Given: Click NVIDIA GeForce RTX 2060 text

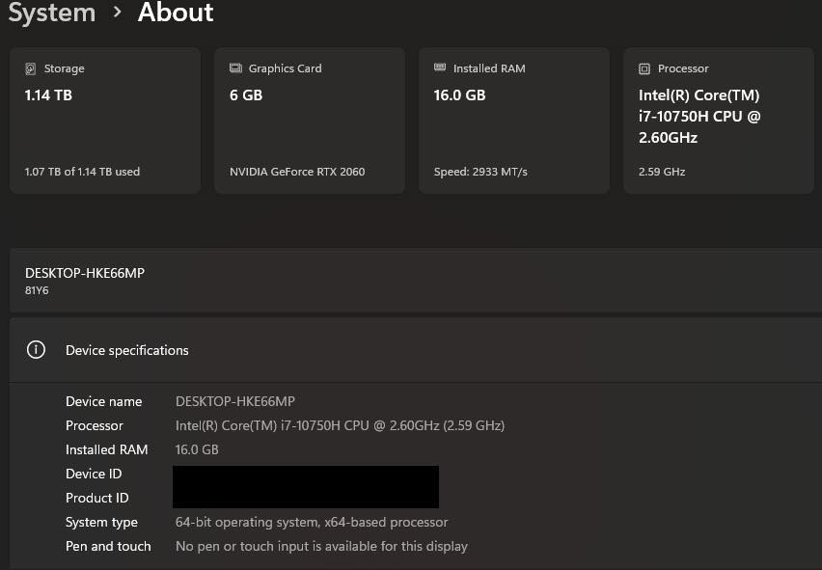Looking at the screenshot, I should [297, 172].
